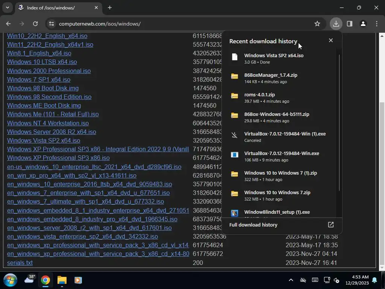The image size is (385, 289).
Task: Open en_win_xp_pro_x64_with_sp2 iso link
Action: 72,175
